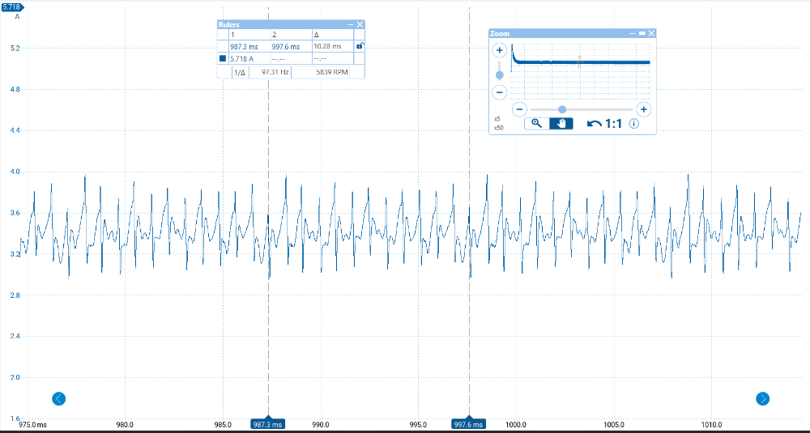The width and height of the screenshot is (810, 433).
Task: Click the blue channel swatch in Rulers
Action: click(x=223, y=59)
